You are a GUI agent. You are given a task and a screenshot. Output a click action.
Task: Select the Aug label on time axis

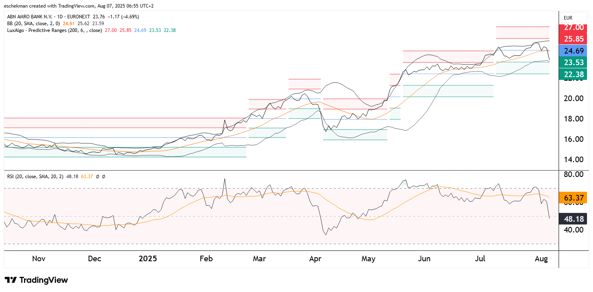tap(541, 259)
